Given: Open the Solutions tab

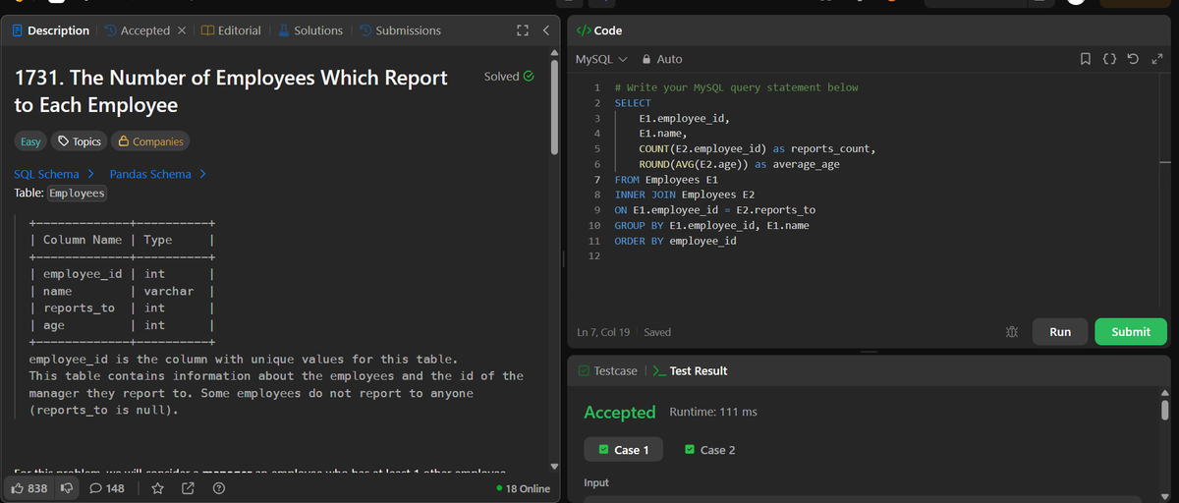Looking at the screenshot, I should (310, 30).
